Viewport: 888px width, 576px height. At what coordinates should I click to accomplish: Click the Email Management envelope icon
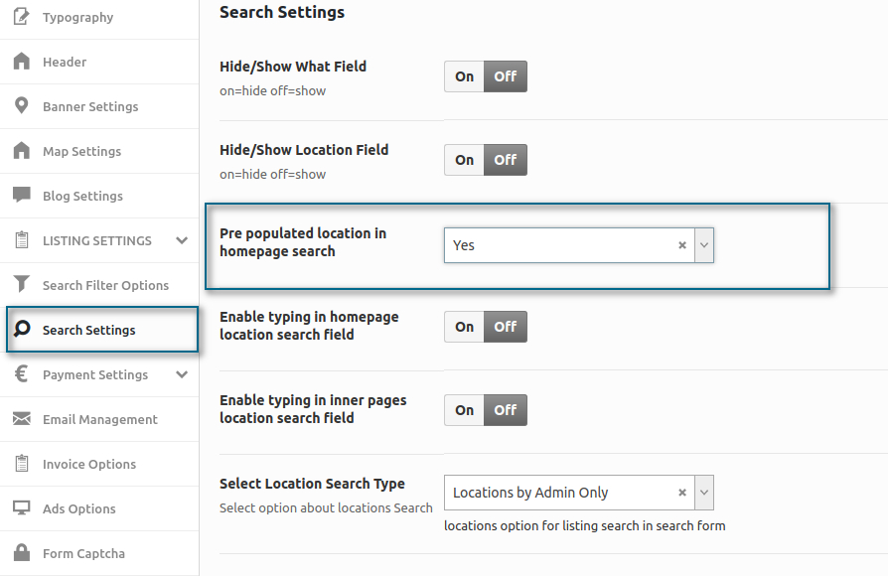point(22,418)
